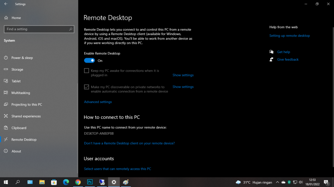
Task: Click the Windows Start button
Action: (x=6, y=182)
